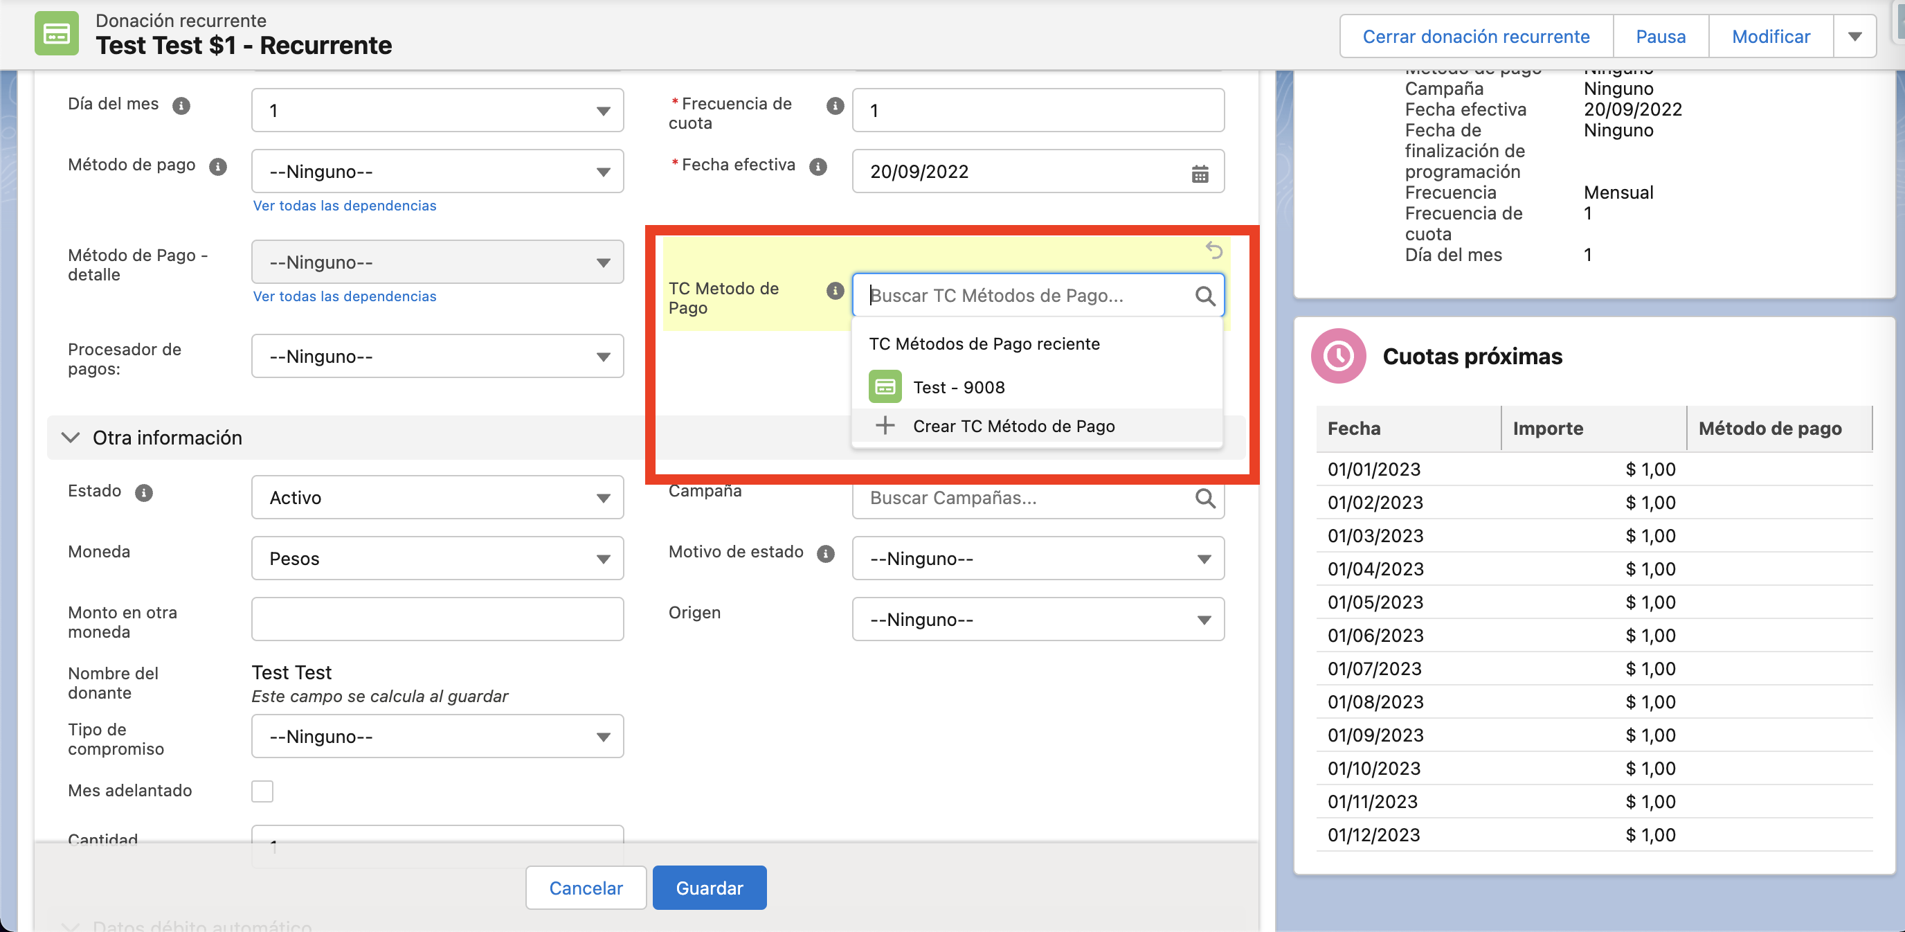1905x932 pixels.
Task: Focus the Buscar Campañas search field
Action: [x=1038, y=498]
